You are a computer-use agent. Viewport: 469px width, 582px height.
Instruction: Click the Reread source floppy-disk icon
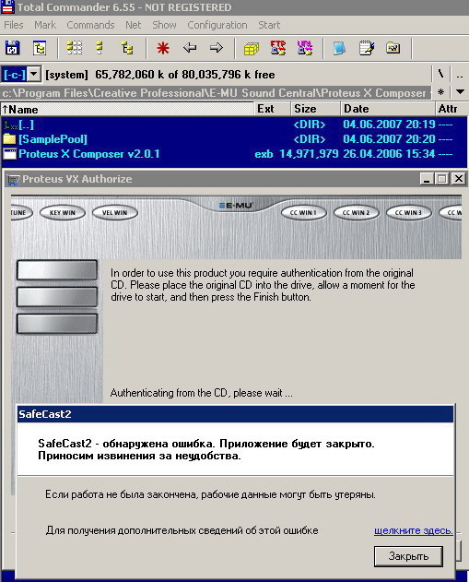click(13, 48)
